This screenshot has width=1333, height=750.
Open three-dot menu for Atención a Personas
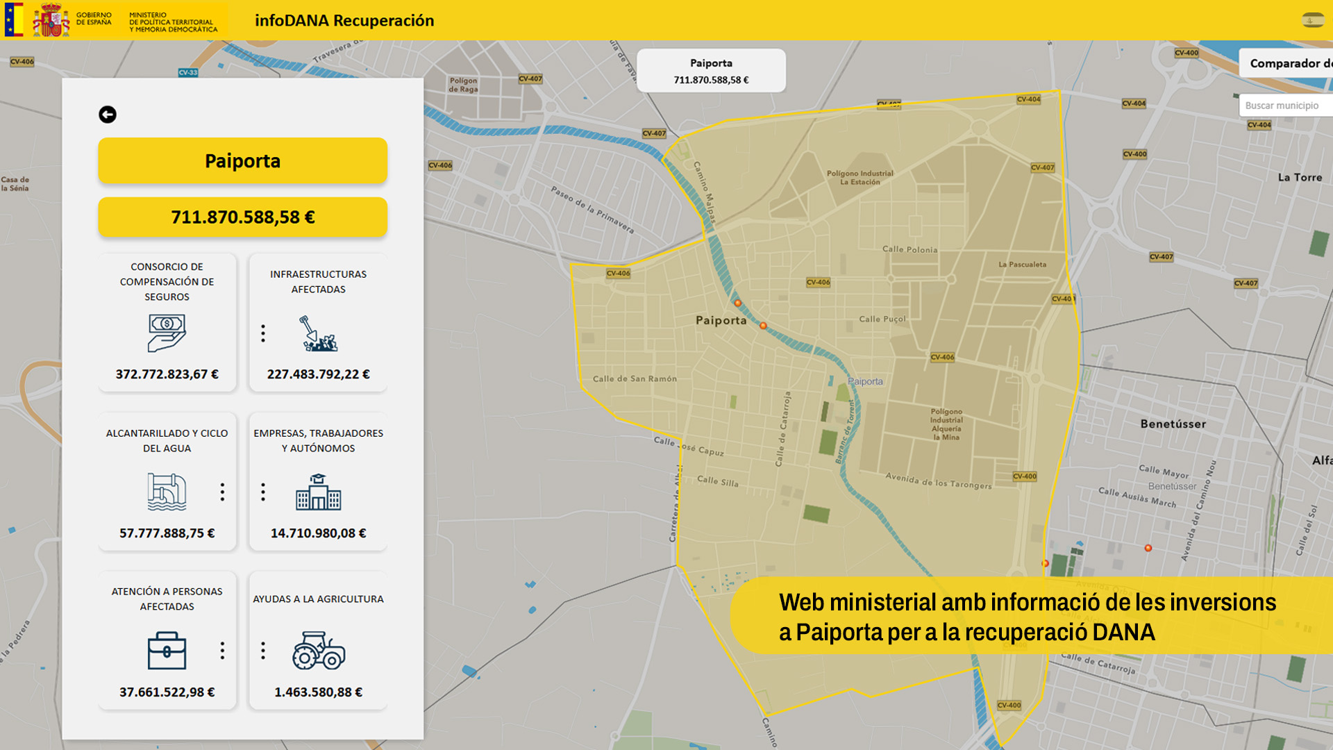(222, 651)
